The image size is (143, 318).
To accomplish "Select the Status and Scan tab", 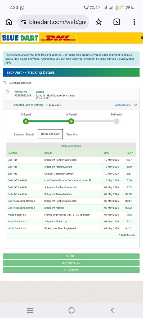I will (50, 134).
